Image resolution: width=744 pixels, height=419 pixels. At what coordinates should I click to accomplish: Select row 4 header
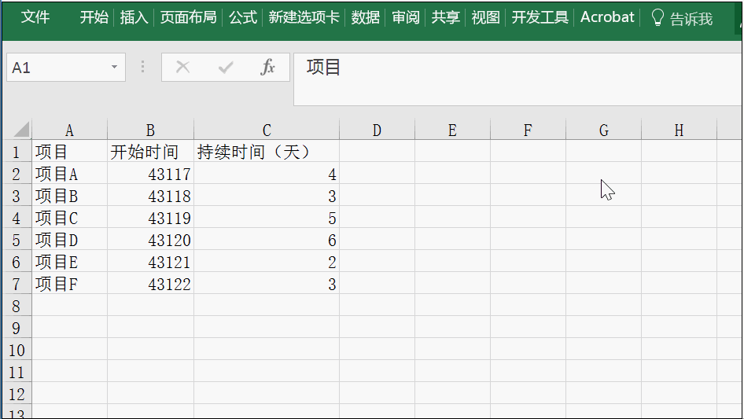pyautogui.click(x=17, y=218)
